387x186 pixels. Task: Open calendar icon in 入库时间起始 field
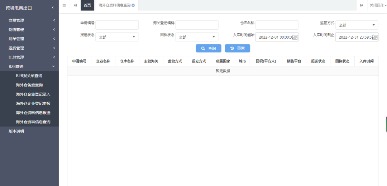(295, 37)
